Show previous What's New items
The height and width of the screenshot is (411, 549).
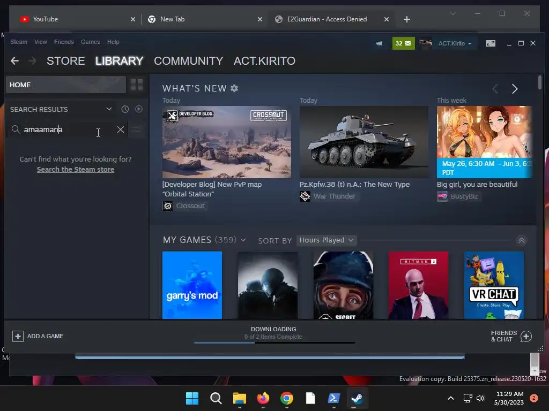(x=495, y=89)
